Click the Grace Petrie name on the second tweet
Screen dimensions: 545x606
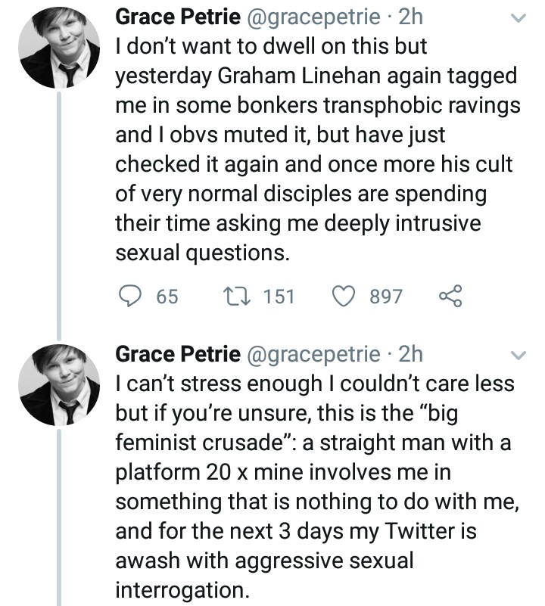point(177,354)
